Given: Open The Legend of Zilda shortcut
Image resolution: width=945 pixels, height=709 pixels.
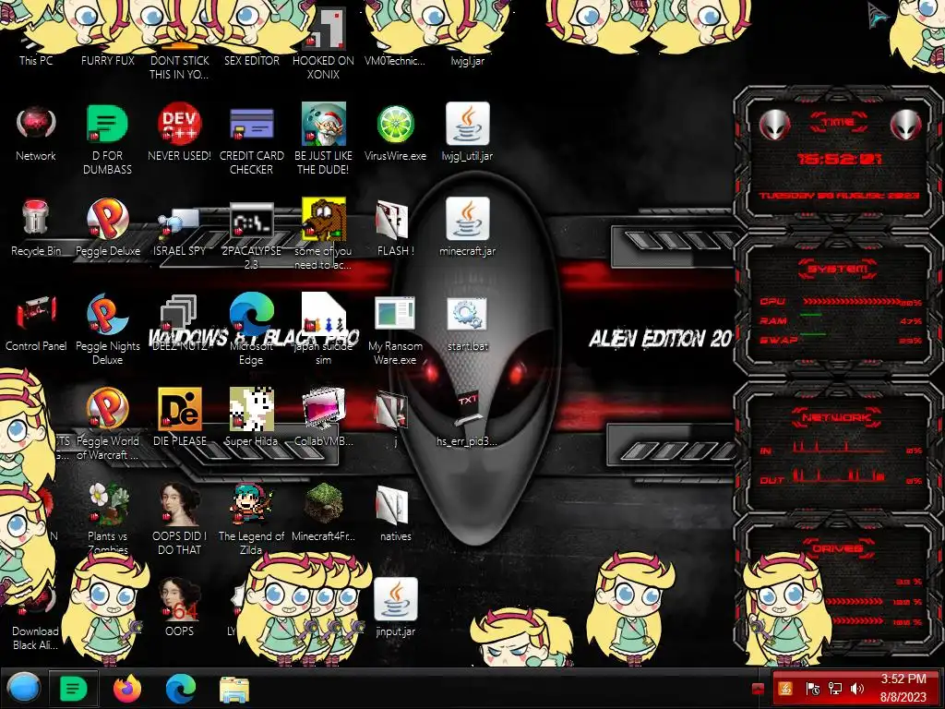Looking at the screenshot, I should pyautogui.click(x=251, y=503).
